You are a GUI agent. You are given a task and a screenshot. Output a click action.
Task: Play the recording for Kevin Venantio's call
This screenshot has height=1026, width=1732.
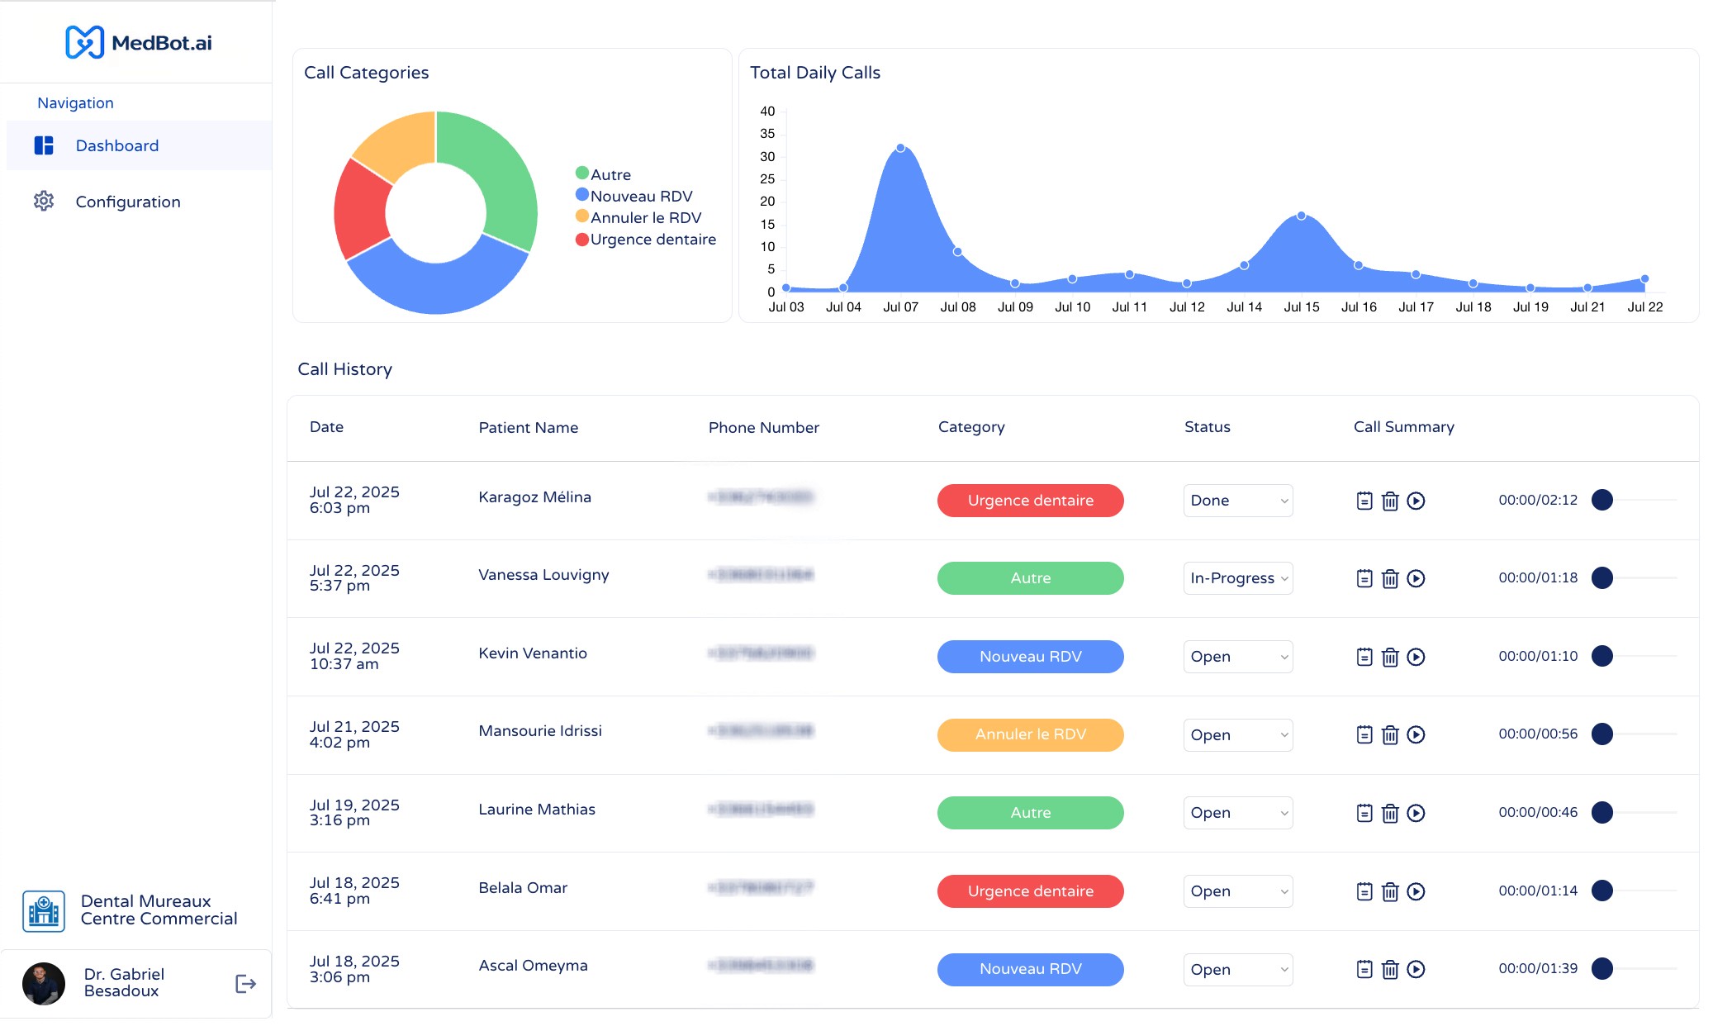coord(1416,657)
